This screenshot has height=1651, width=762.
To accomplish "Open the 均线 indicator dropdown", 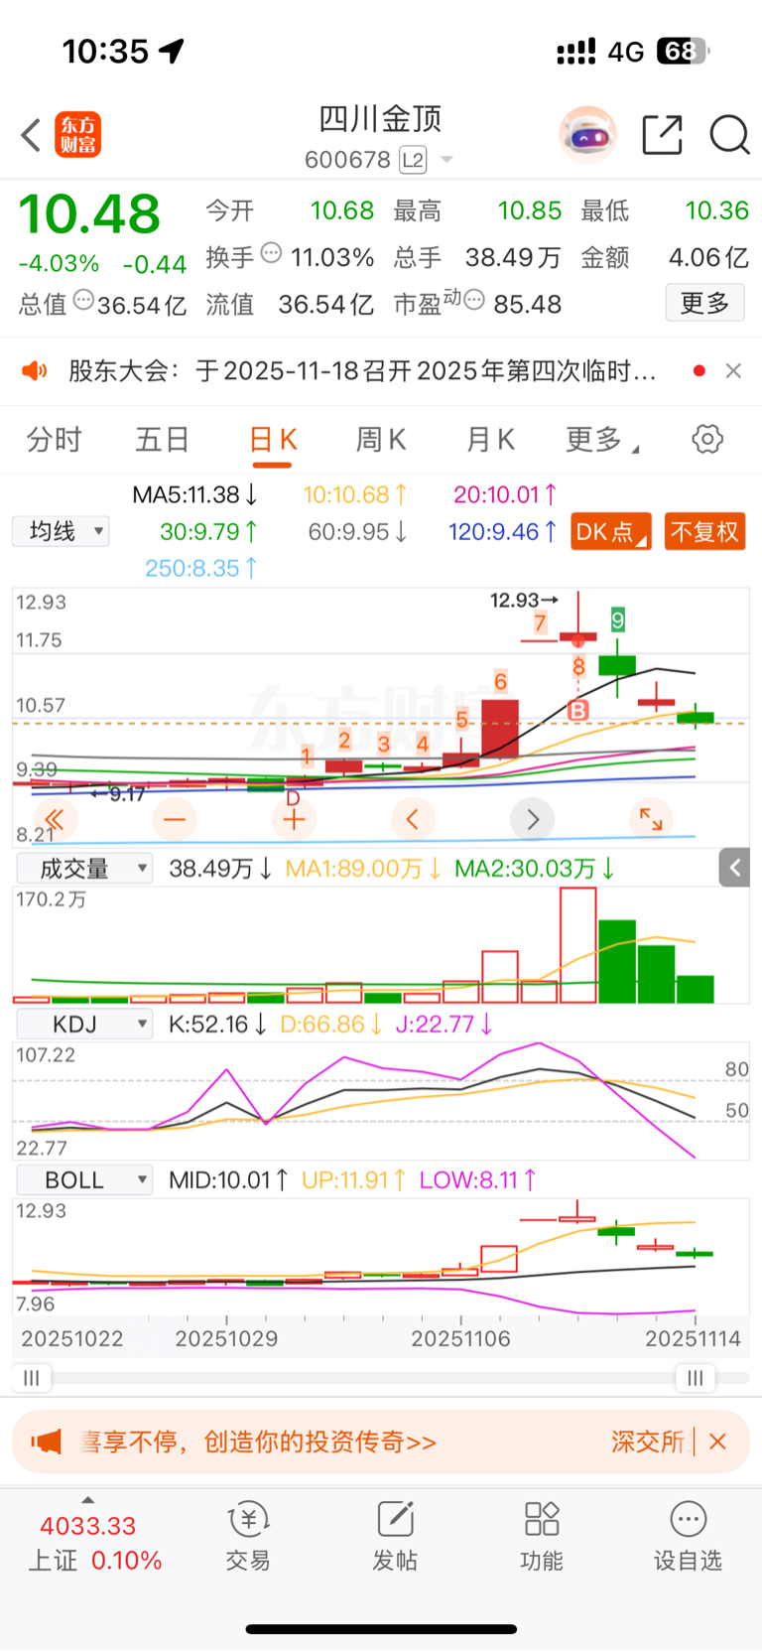I will pyautogui.click(x=61, y=531).
